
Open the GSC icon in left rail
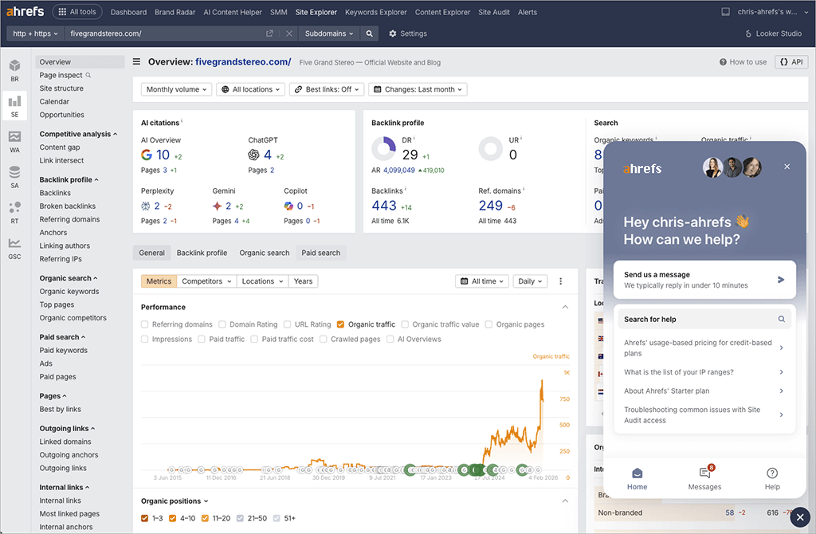click(x=14, y=248)
